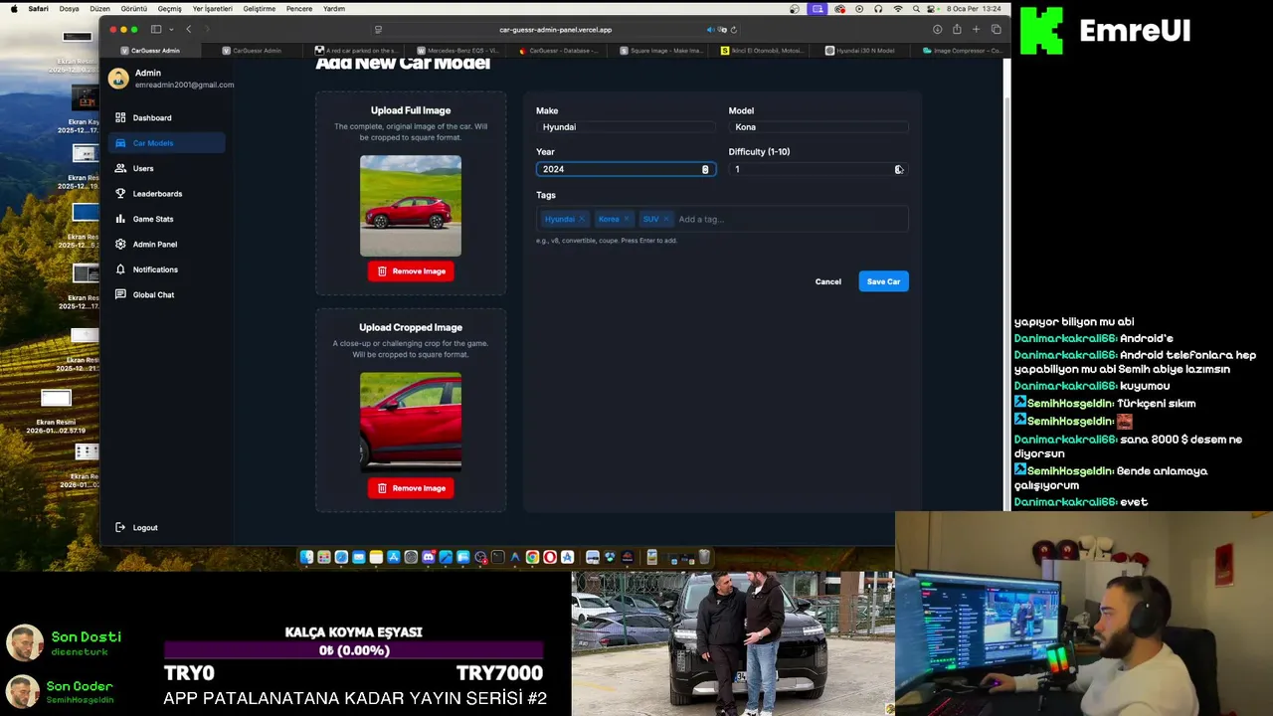Open the Dosya menu

click(x=69, y=9)
